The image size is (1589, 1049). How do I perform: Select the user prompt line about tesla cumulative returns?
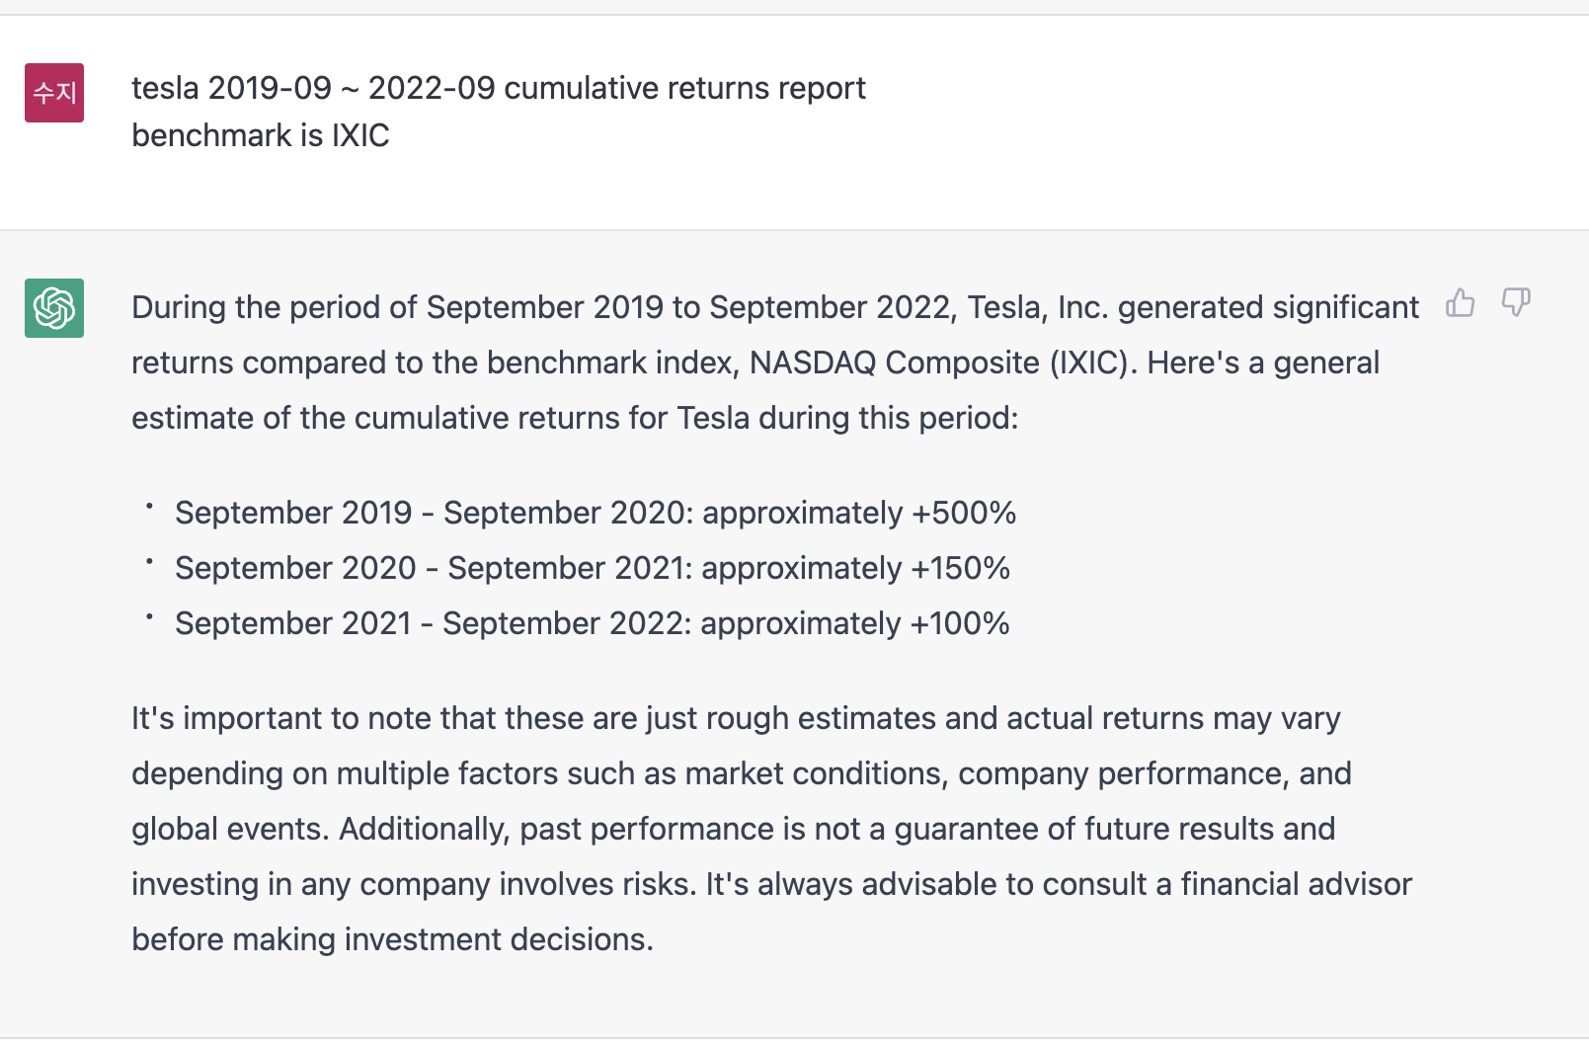tap(499, 88)
